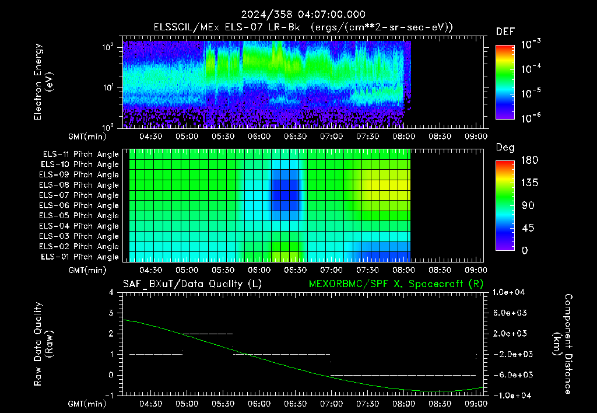Select the ELS-03 Pitch Angle row label
597x413 pixels.
79,237
